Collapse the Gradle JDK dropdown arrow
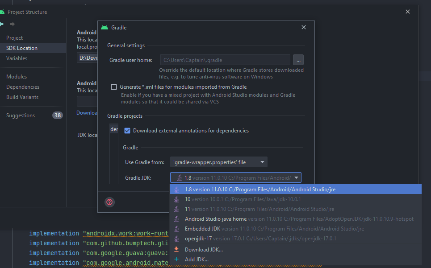 click(x=296, y=178)
